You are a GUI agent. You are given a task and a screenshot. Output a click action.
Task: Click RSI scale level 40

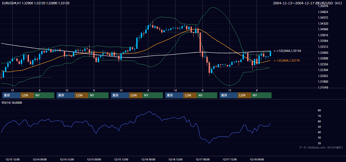pyautogui.click(x=319, y=132)
